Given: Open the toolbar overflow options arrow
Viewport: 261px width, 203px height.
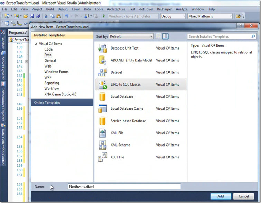Looking at the screenshot, I should tap(243, 16).
